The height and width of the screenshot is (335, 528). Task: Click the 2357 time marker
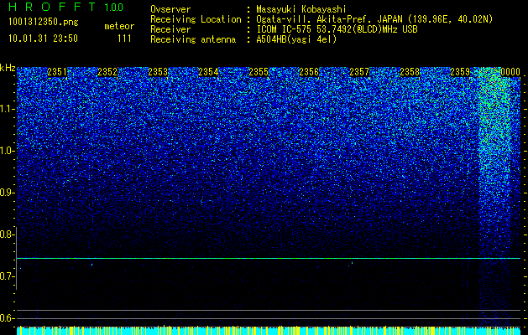(359, 72)
